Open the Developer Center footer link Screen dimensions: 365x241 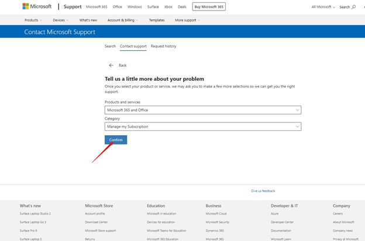[282, 222]
